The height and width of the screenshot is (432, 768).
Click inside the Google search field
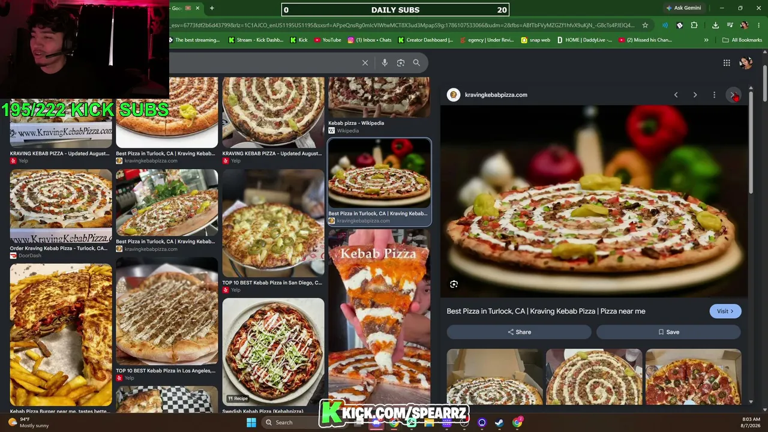pyautogui.click(x=264, y=62)
